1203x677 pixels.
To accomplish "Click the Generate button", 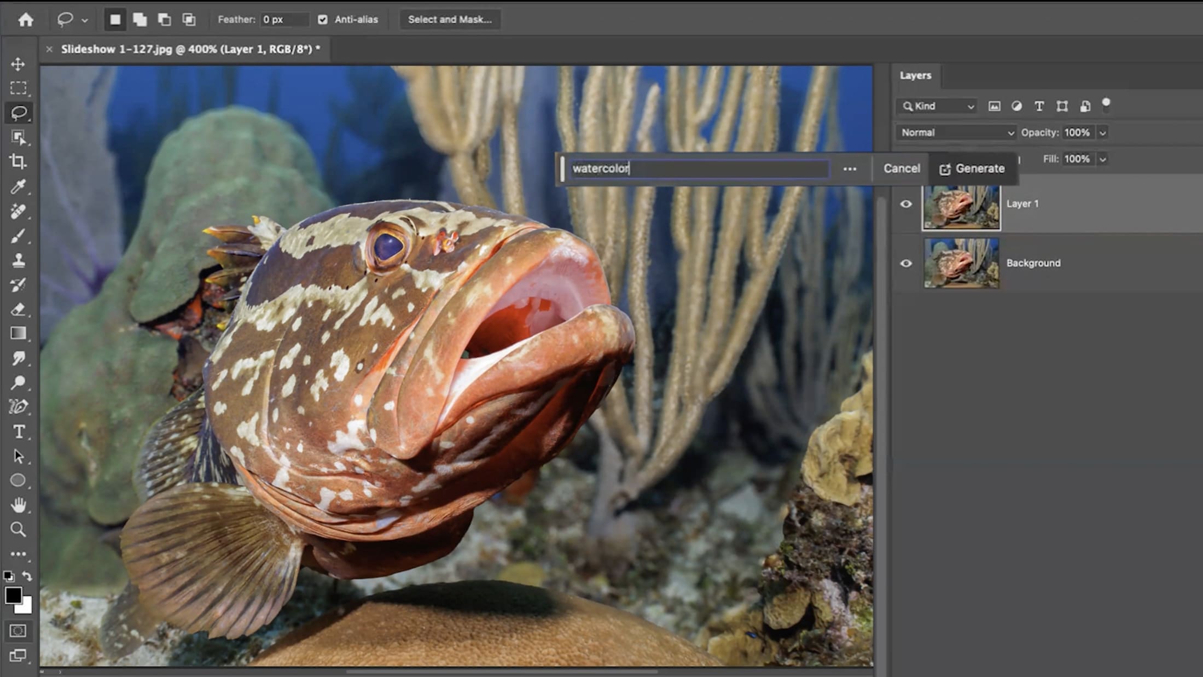I will click(972, 168).
